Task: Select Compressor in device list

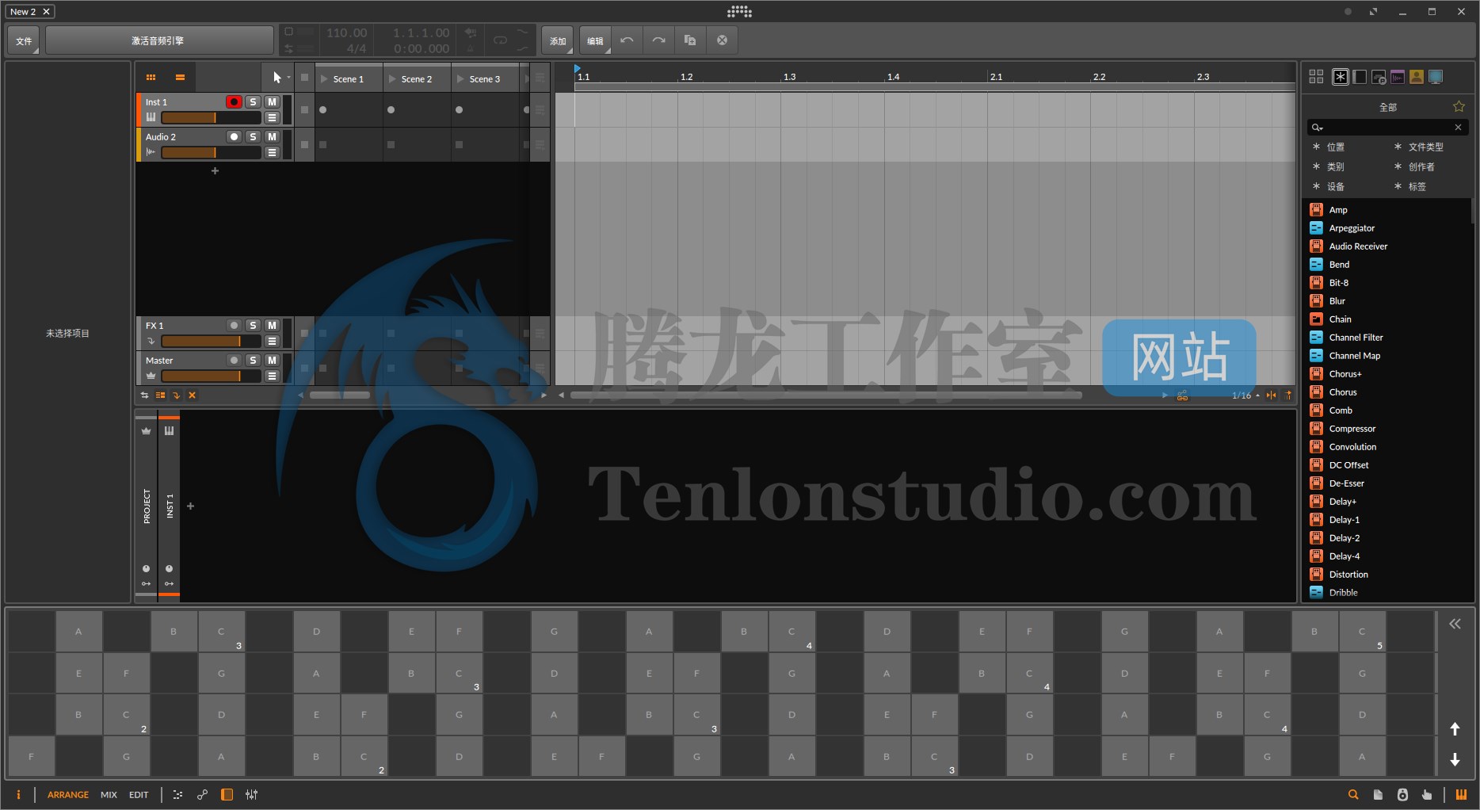Action: coord(1352,429)
